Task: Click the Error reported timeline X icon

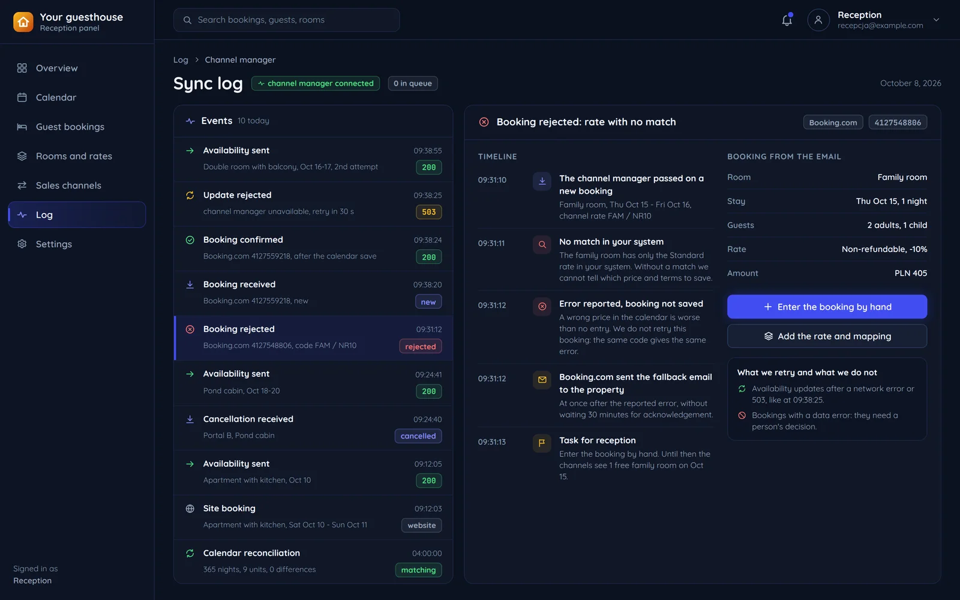Action: (x=542, y=307)
